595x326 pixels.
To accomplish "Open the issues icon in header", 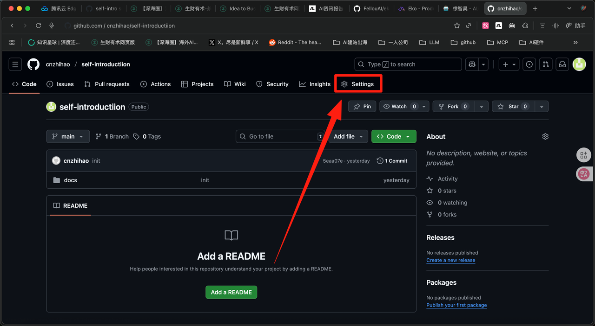I will pyautogui.click(x=529, y=64).
